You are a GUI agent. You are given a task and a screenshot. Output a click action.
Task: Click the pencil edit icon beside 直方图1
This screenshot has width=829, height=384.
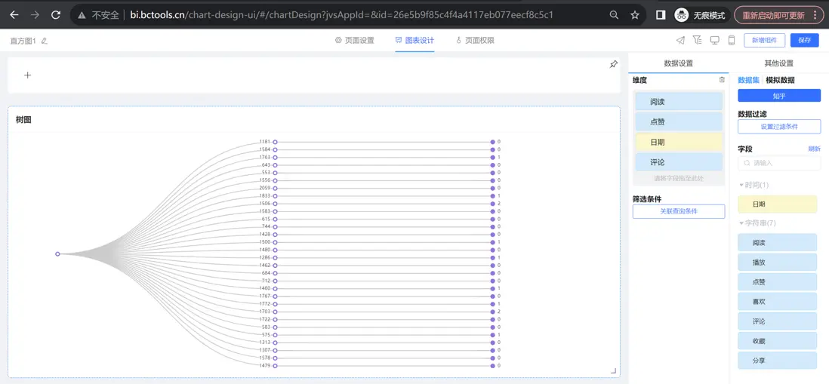[x=45, y=41]
